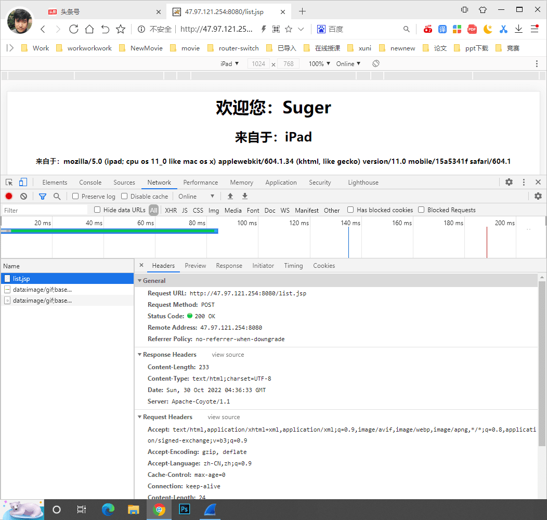Image resolution: width=547 pixels, height=520 pixels.
Task: Select the list.jsp request
Action: click(x=22, y=279)
